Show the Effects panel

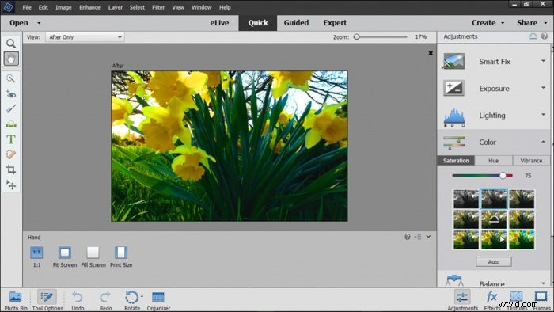pos(491,300)
